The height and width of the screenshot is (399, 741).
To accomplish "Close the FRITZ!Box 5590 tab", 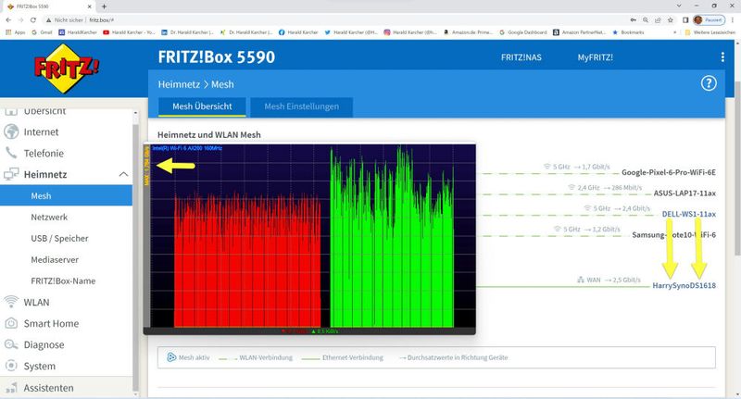I will pyautogui.click(x=90, y=6).
